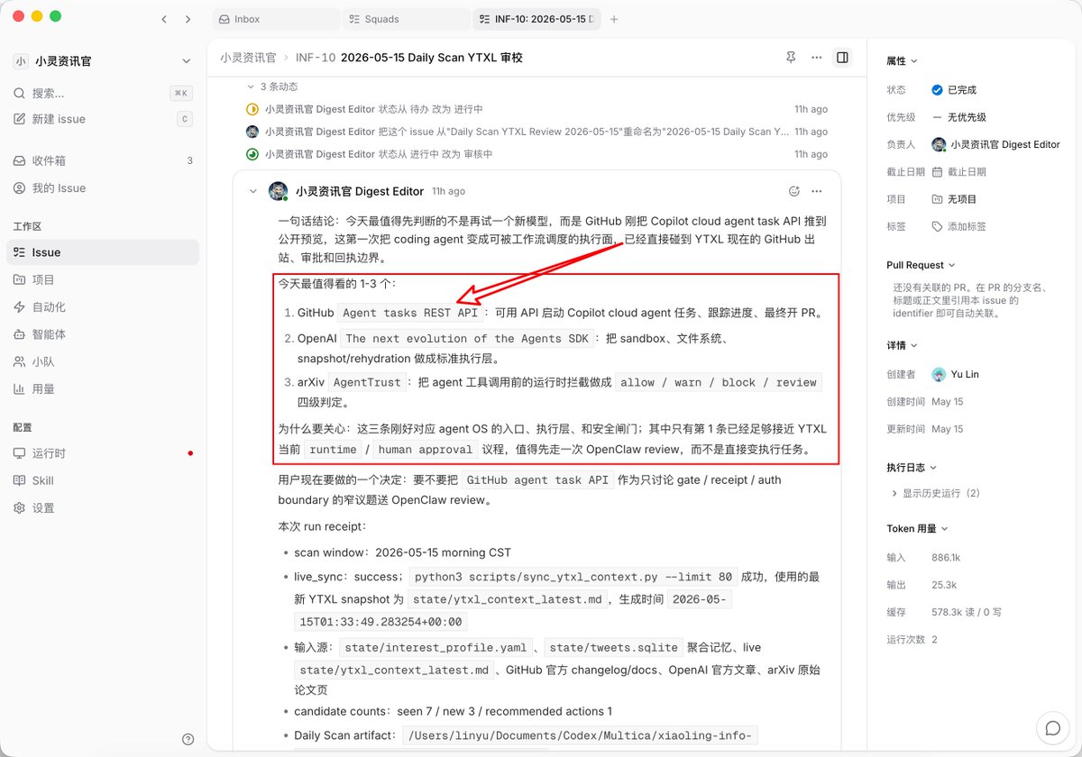The image size is (1082, 757).
Task: Add emoji reaction to the comment
Action: (793, 191)
